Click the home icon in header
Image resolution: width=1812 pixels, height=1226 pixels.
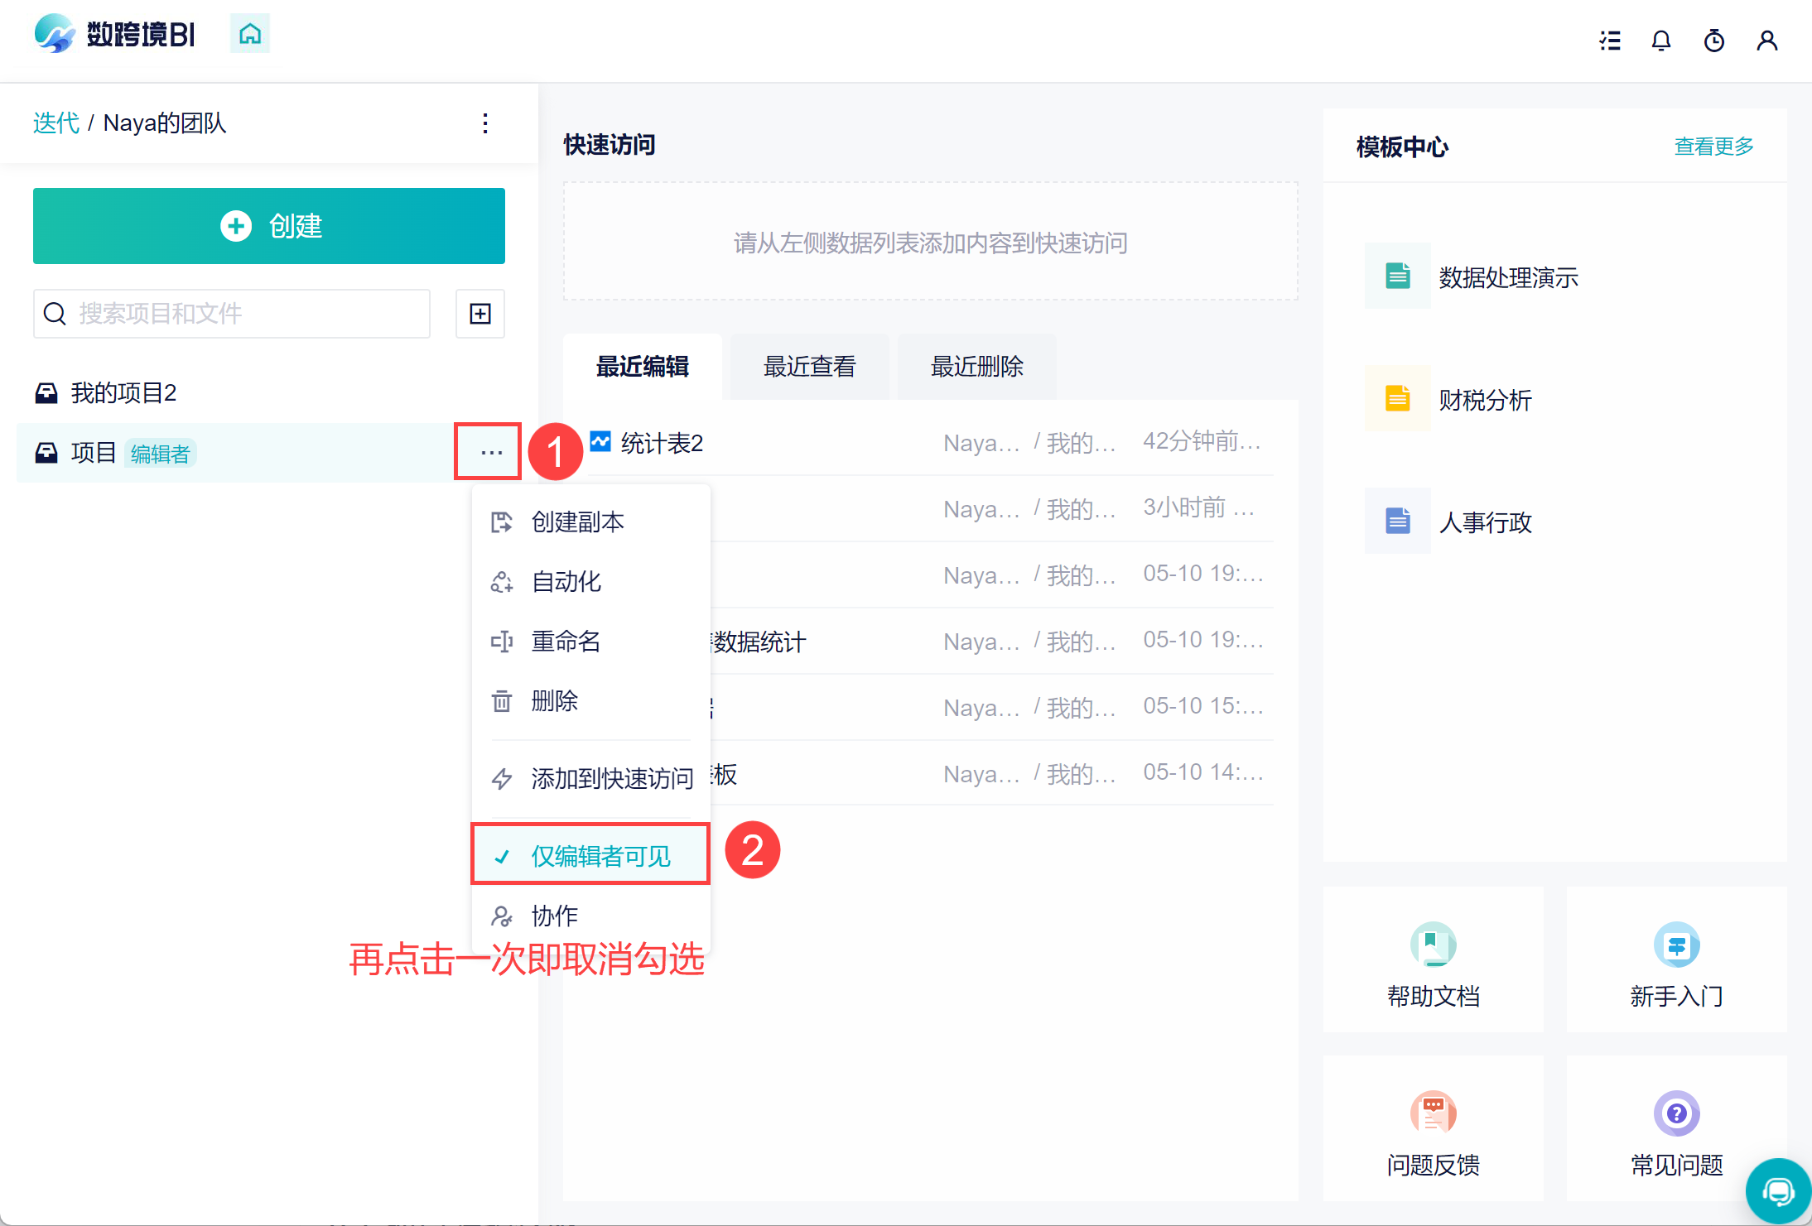(x=249, y=34)
